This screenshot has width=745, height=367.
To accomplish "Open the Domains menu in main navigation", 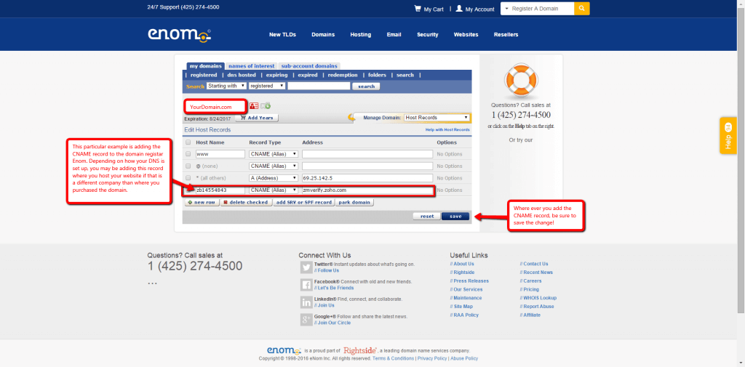I will [323, 35].
